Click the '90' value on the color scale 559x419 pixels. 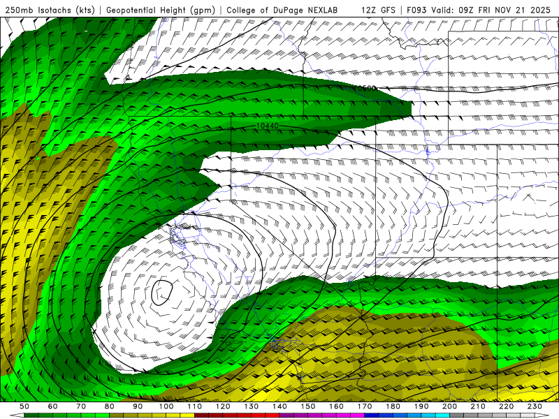(138, 406)
